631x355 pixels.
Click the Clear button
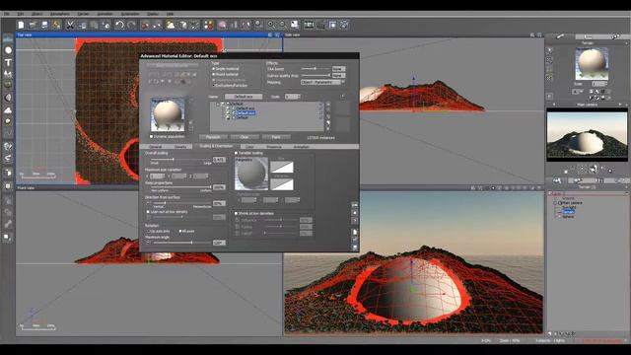tap(245, 137)
